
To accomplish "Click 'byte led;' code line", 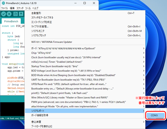I will tap(14, 36).
